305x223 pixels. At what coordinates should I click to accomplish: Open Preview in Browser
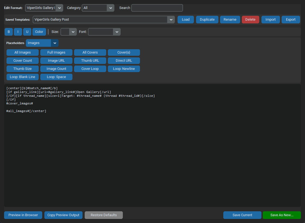pos(23,215)
